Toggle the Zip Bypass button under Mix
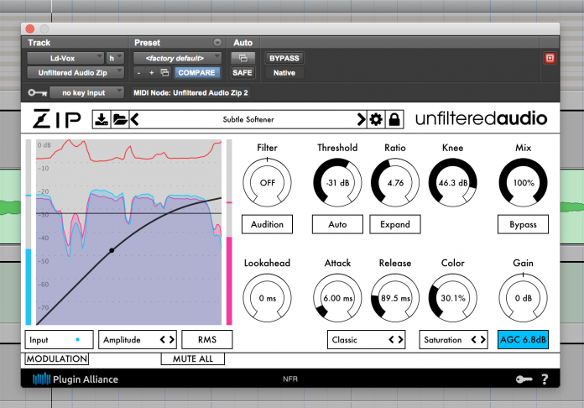This screenshot has width=584, height=408. tap(523, 224)
